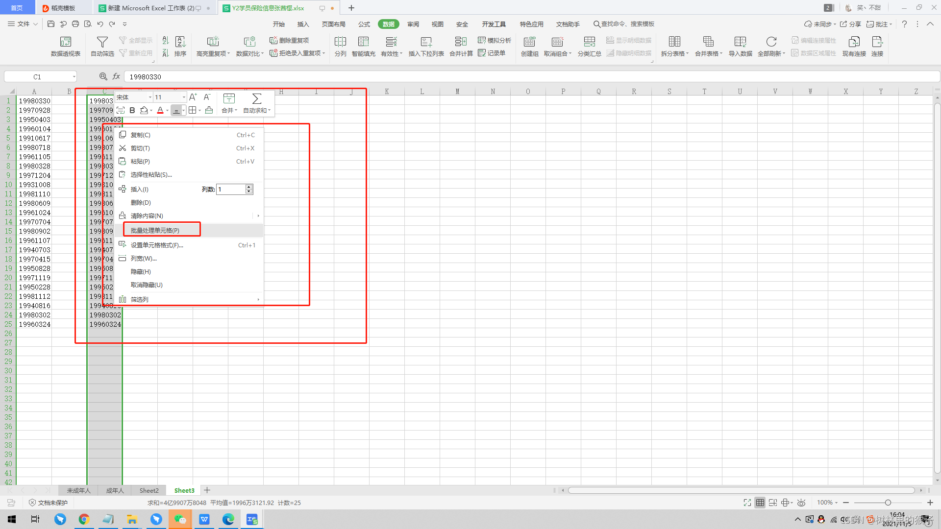Open the font name dropdown in mini toolbar

(150, 97)
